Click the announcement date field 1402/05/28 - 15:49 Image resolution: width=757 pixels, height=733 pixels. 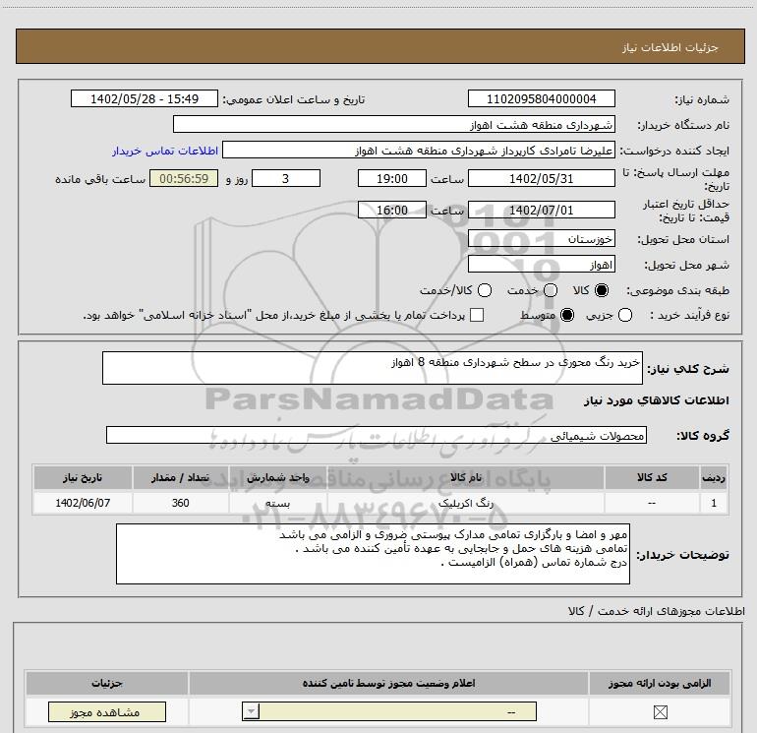coord(145,98)
